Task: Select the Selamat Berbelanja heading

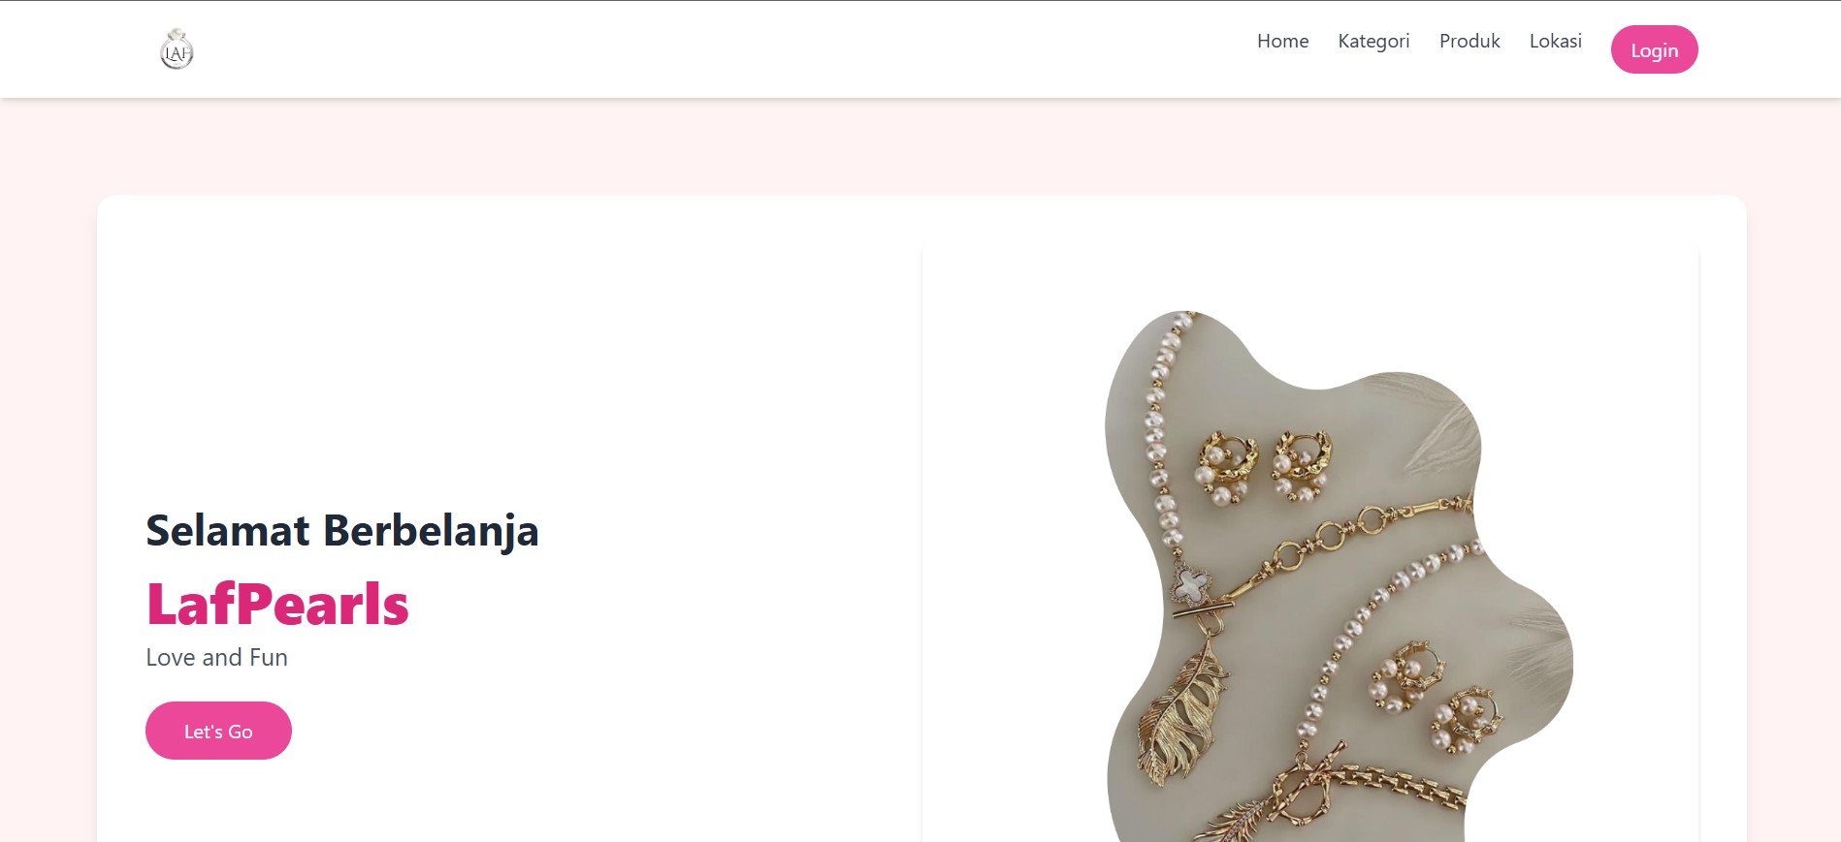Action: tap(341, 531)
